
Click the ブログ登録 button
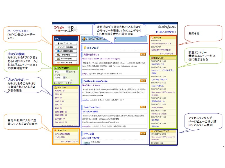tap(66, 55)
